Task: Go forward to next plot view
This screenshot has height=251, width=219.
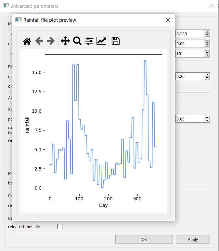Action: tap(51, 41)
